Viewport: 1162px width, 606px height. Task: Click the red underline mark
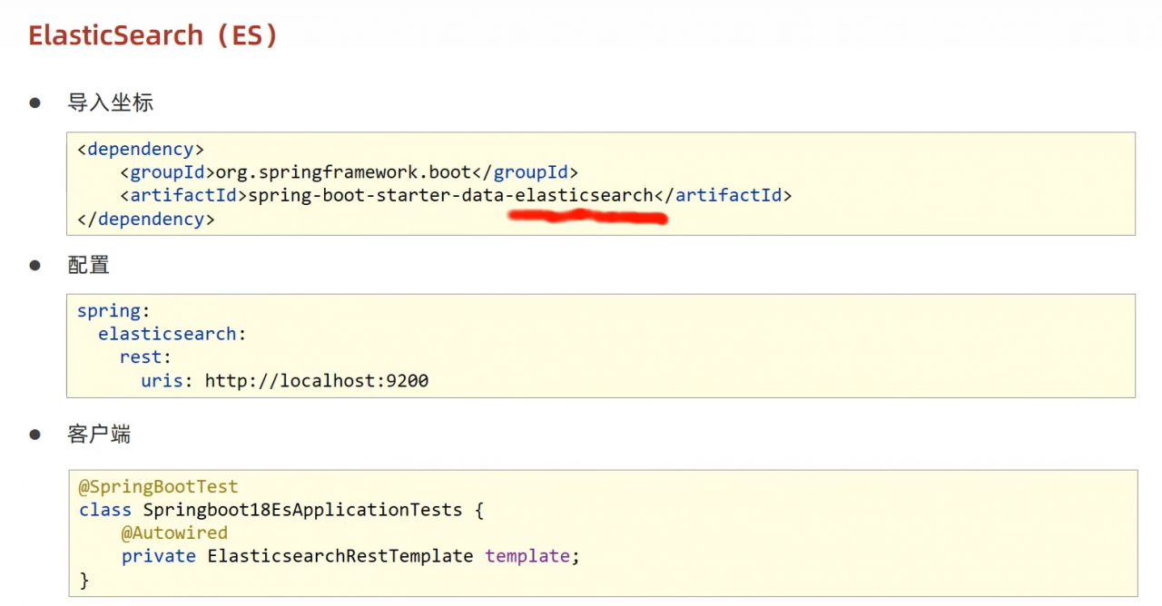click(587, 217)
